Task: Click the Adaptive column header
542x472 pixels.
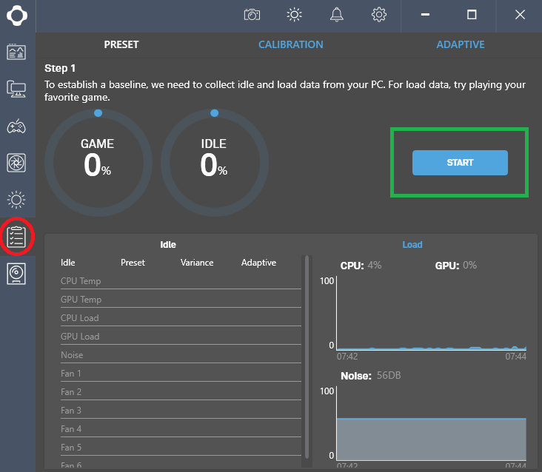Action: point(258,263)
